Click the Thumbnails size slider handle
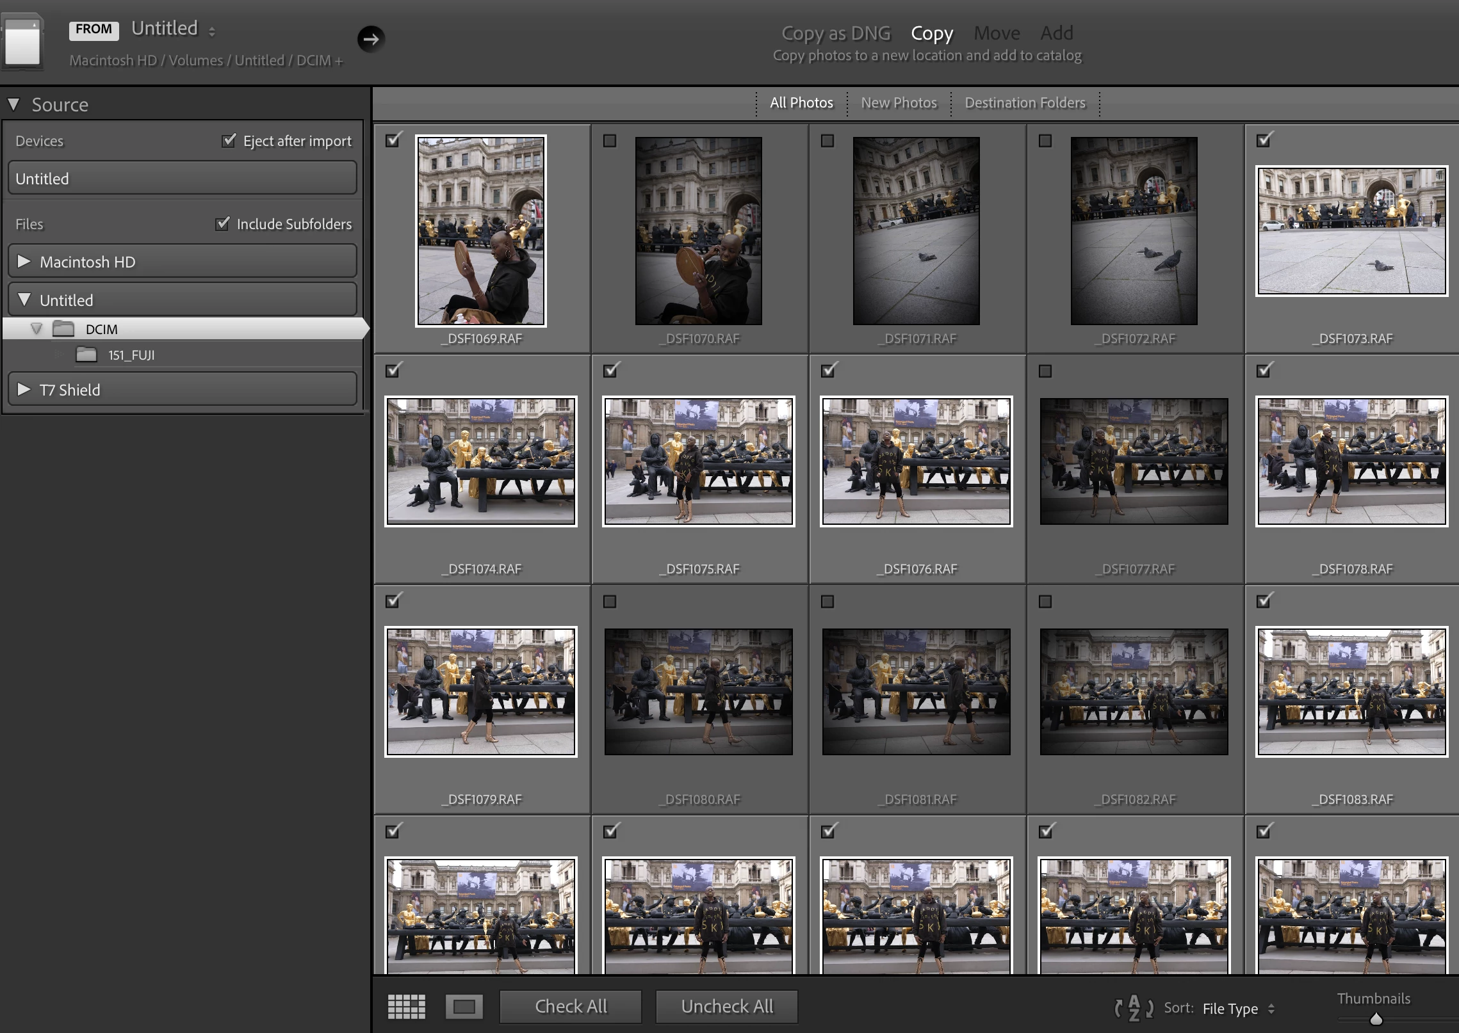 click(x=1376, y=1020)
